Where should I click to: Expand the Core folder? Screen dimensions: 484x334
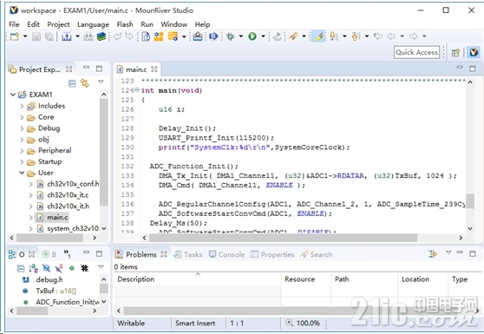tap(22, 117)
